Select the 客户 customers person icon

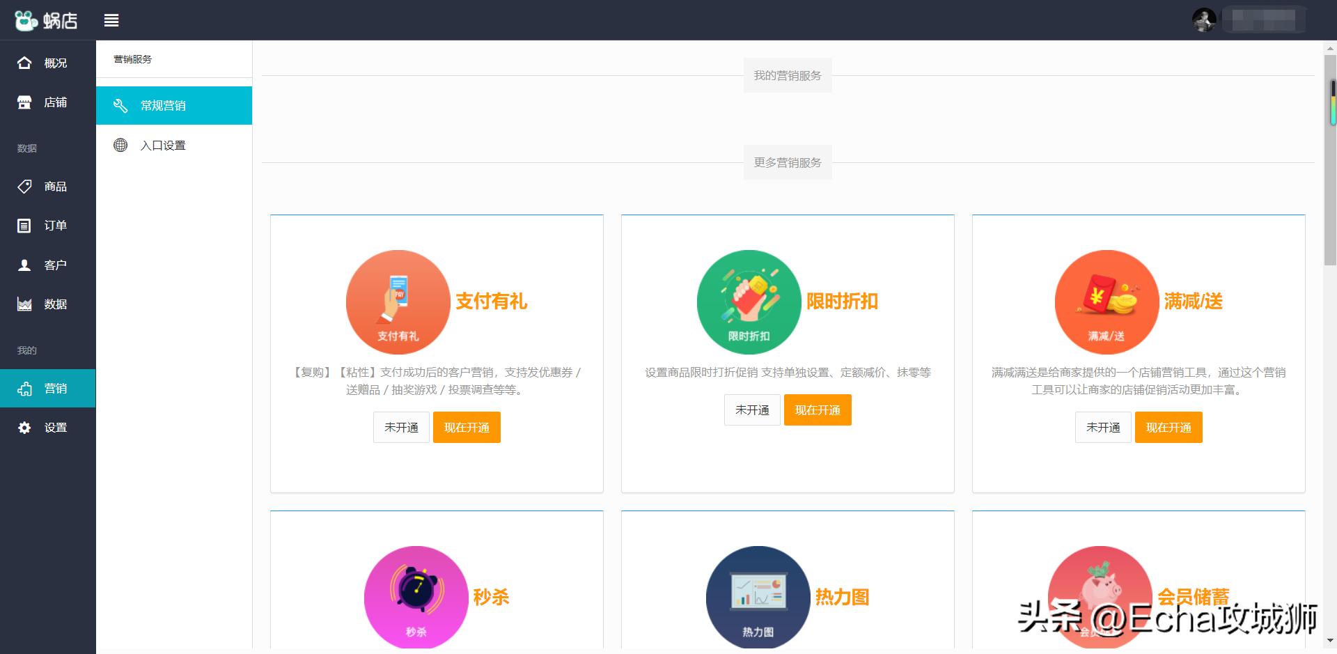[x=25, y=265]
